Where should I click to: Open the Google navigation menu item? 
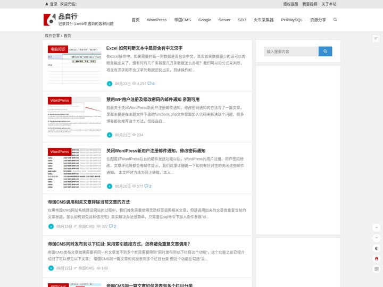pyautogui.click(x=205, y=20)
